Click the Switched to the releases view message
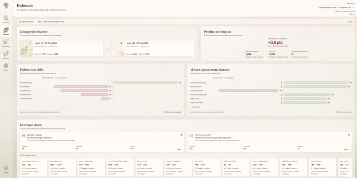Screen dimensions: 357x178 (53, 22)
